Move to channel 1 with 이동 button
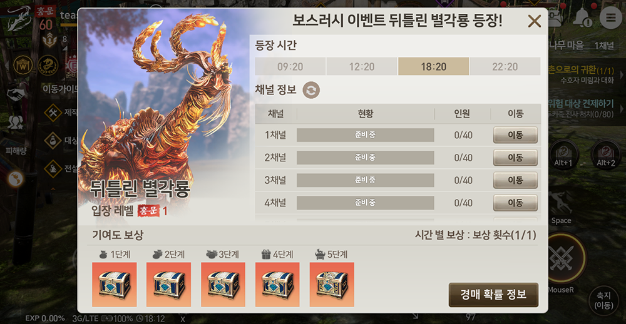The height and width of the screenshot is (324, 626). click(515, 135)
